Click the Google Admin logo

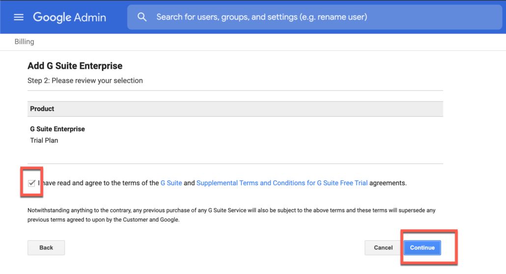point(69,17)
